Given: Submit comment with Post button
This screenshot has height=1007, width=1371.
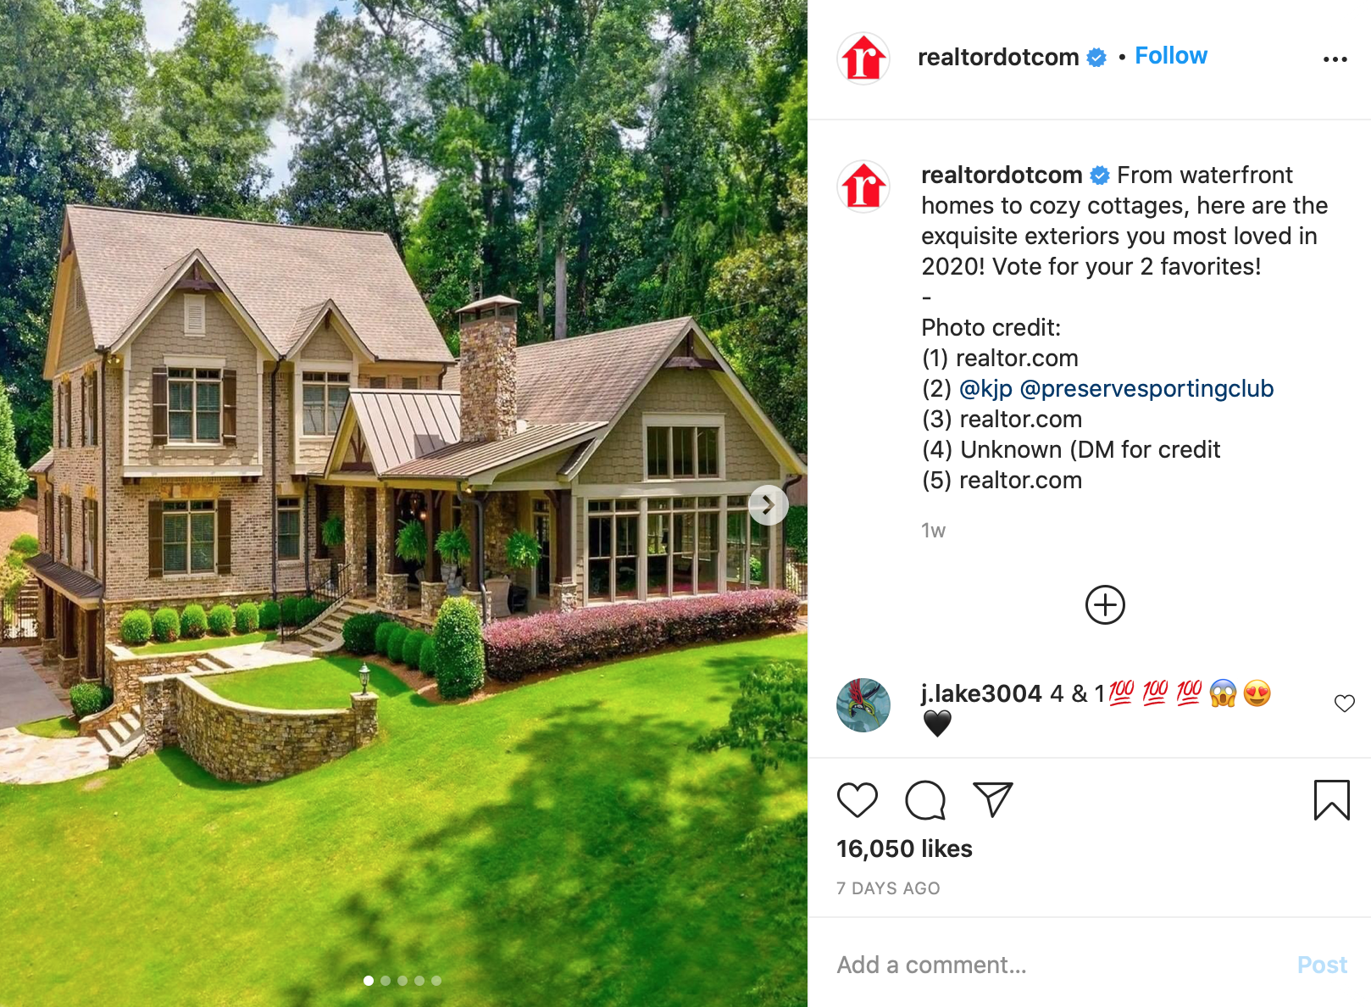Looking at the screenshot, I should coord(1322,965).
